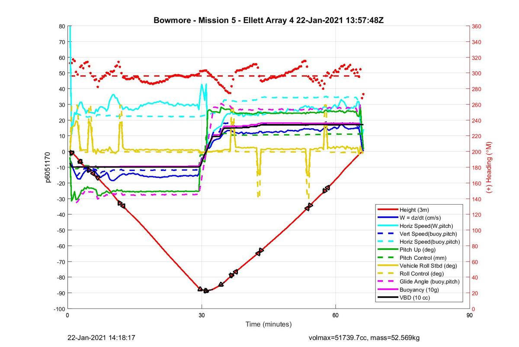This screenshot has height=347, width=519.
Task: Click the right heading axis tick "140"
Action: tap(477, 199)
